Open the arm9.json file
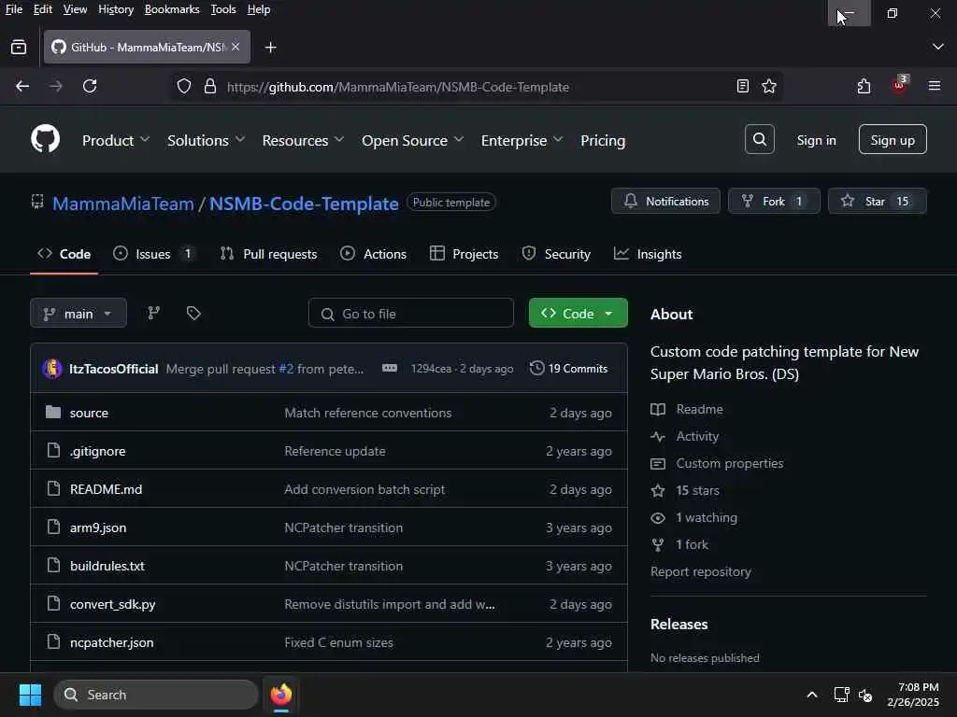The image size is (957, 717). [98, 527]
